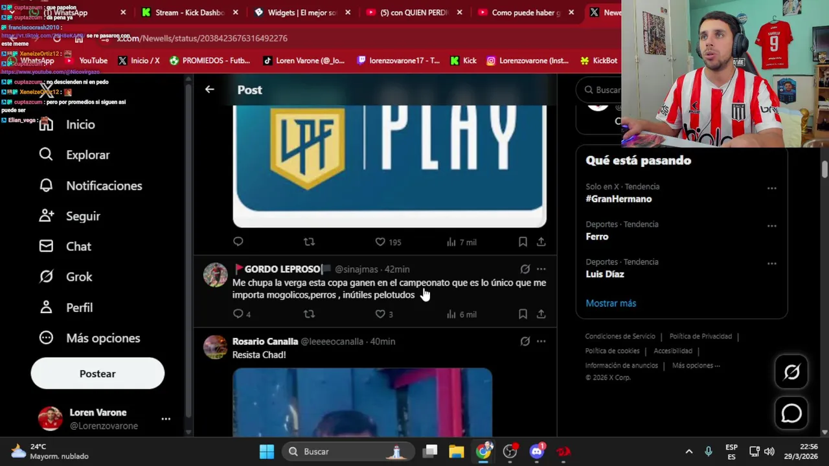Open Condiciones de Servicio link
The height and width of the screenshot is (466, 829).
point(620,336)
